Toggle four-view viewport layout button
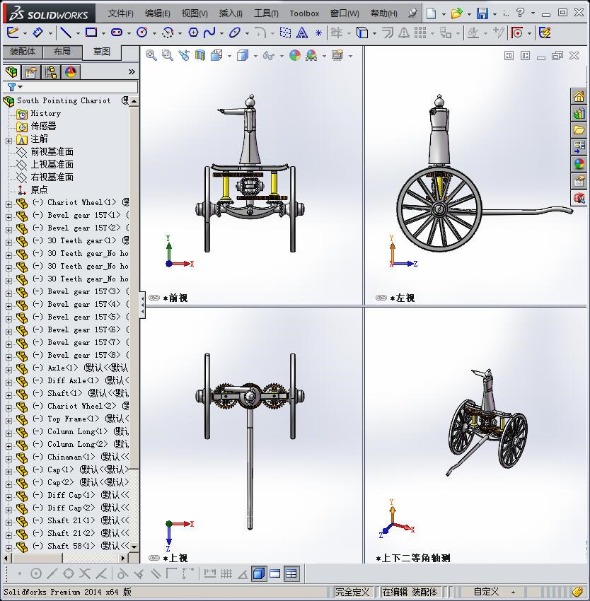The height and width of the screenshot is (601, 590). coord(291,573)
